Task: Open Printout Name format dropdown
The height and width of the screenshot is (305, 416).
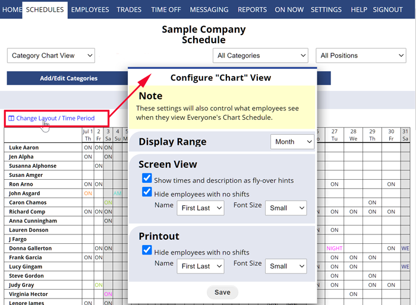Action: point(200,266)
